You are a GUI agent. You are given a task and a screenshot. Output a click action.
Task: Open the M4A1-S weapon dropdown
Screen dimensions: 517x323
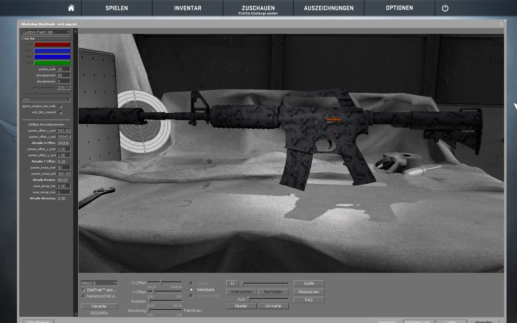[x=99, y=283]
